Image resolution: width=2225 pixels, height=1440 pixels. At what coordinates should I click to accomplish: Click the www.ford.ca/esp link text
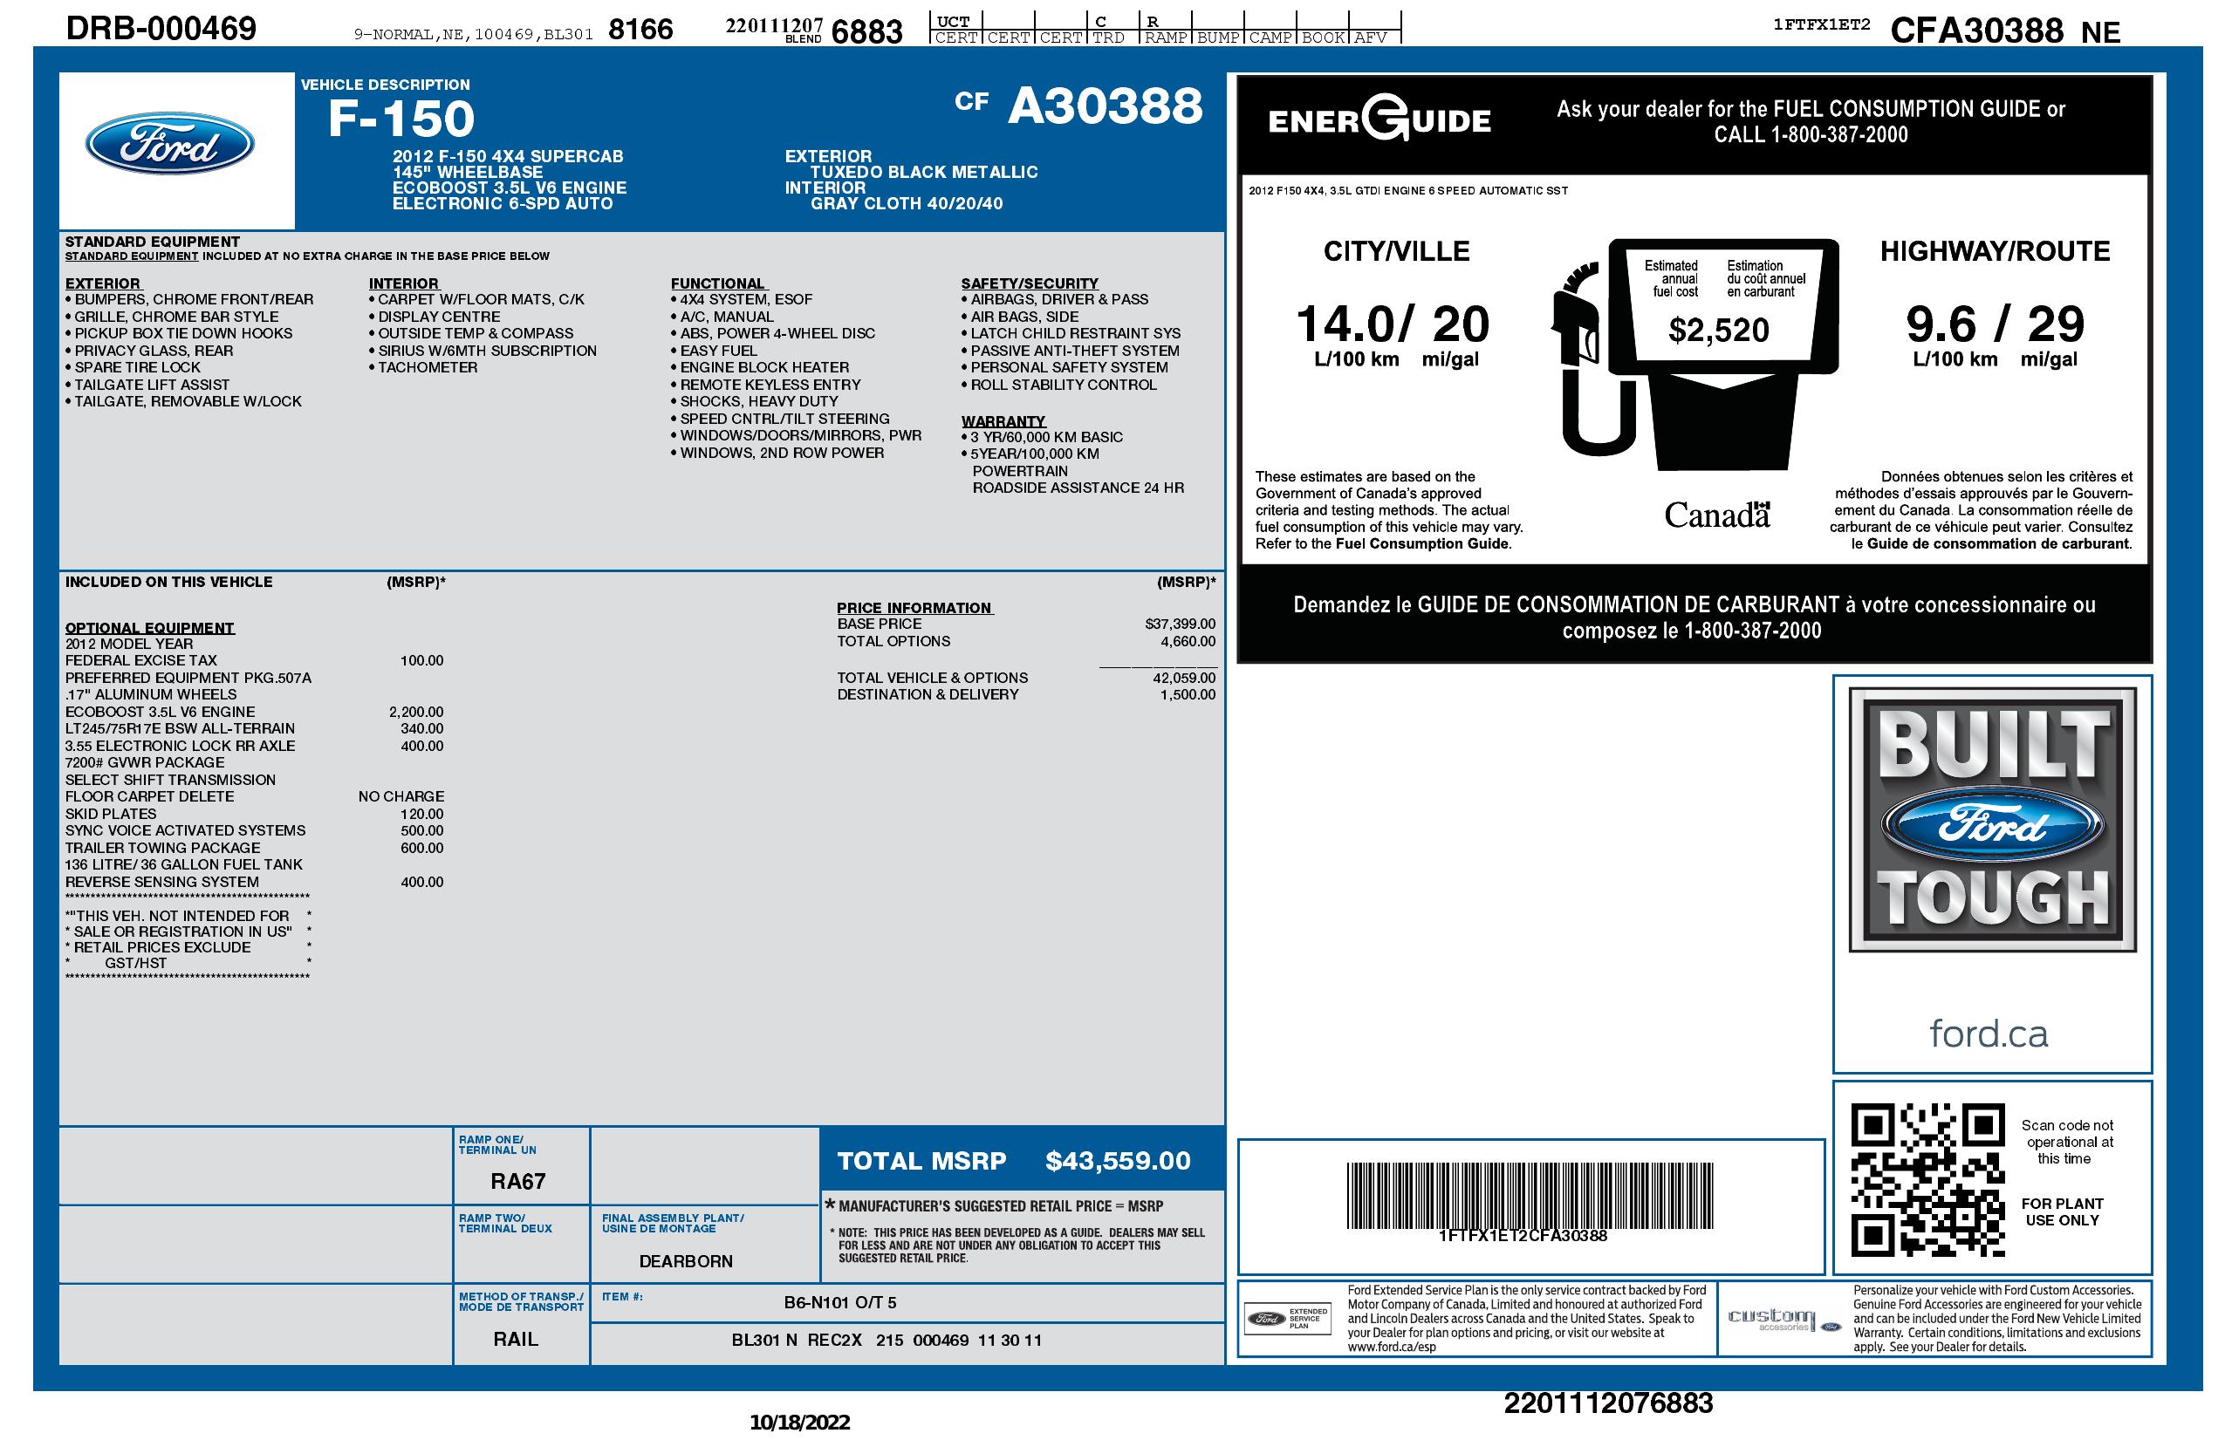1391,1347
